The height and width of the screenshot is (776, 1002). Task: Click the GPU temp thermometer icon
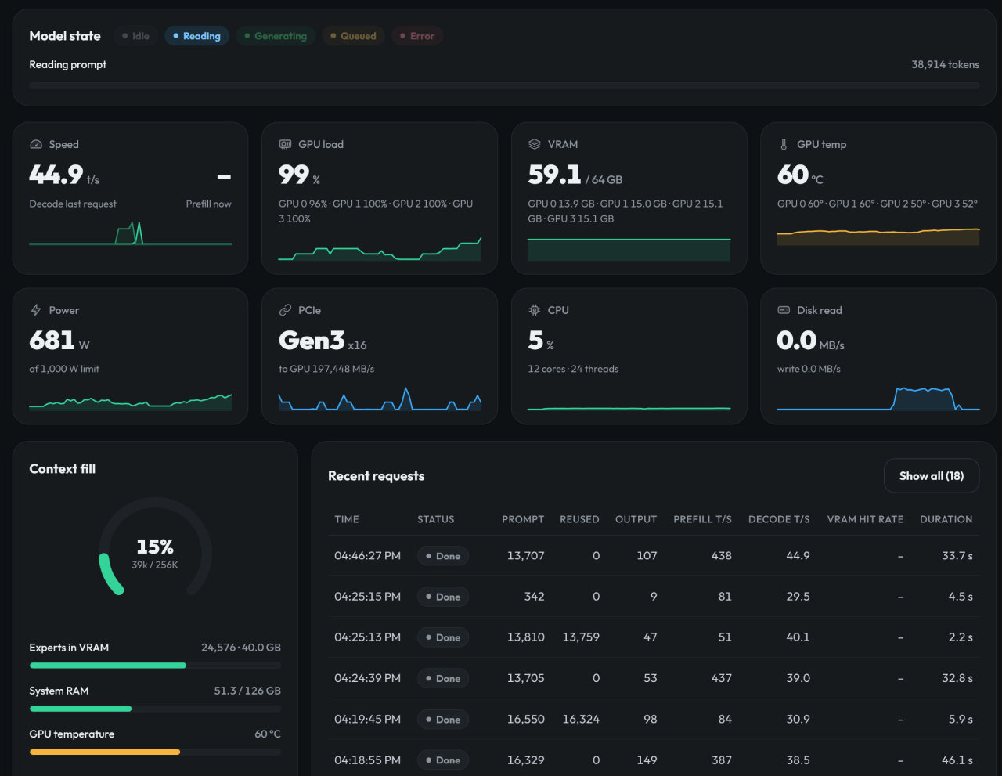784,144
